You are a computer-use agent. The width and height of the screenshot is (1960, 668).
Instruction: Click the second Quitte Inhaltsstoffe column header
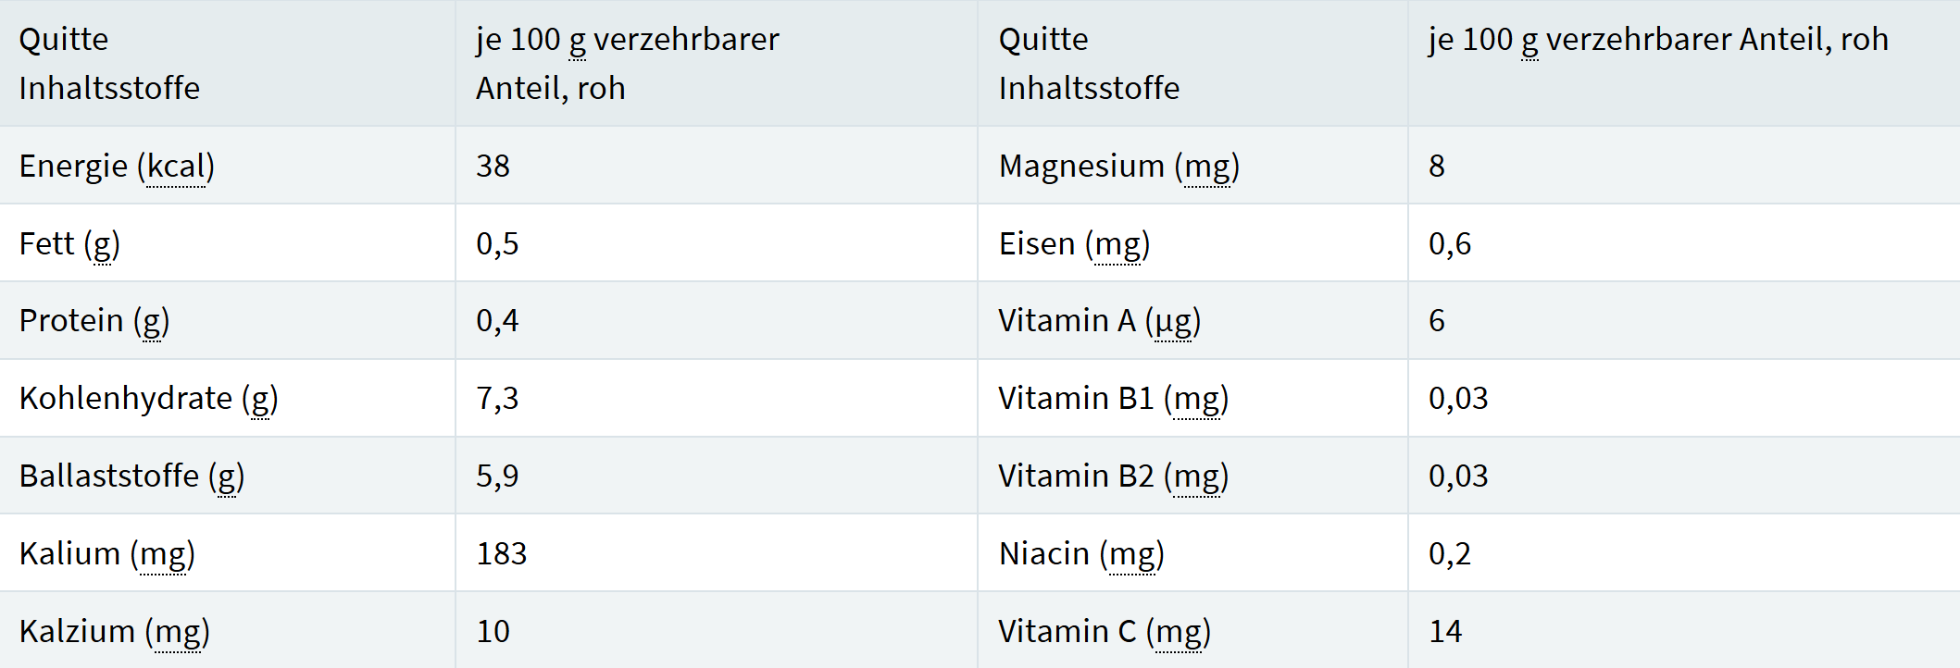click(x=1089, y=64)
